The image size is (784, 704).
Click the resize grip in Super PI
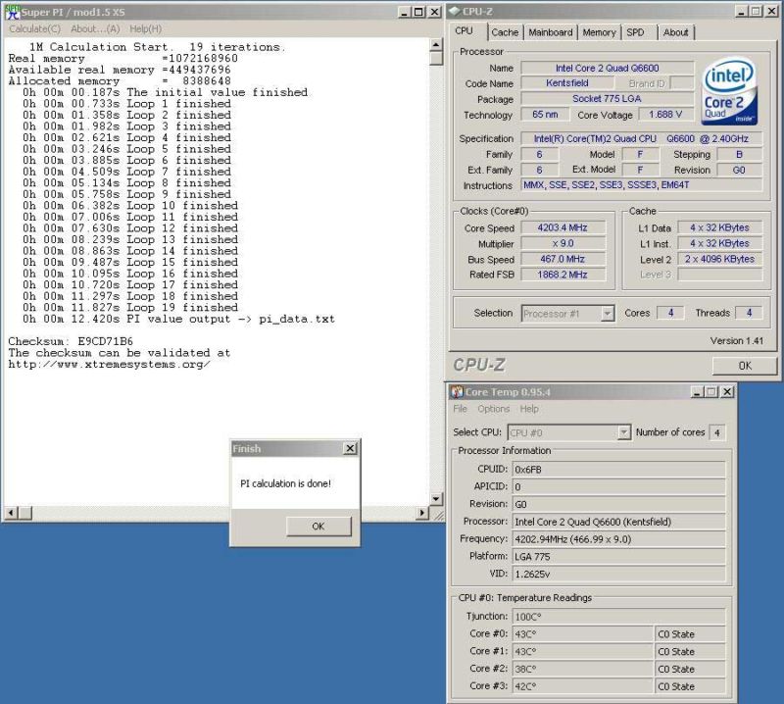click(x=437, y=514)
